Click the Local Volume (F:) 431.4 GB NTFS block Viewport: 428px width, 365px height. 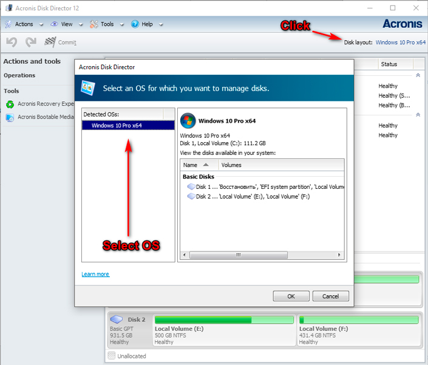coord(359,330)
